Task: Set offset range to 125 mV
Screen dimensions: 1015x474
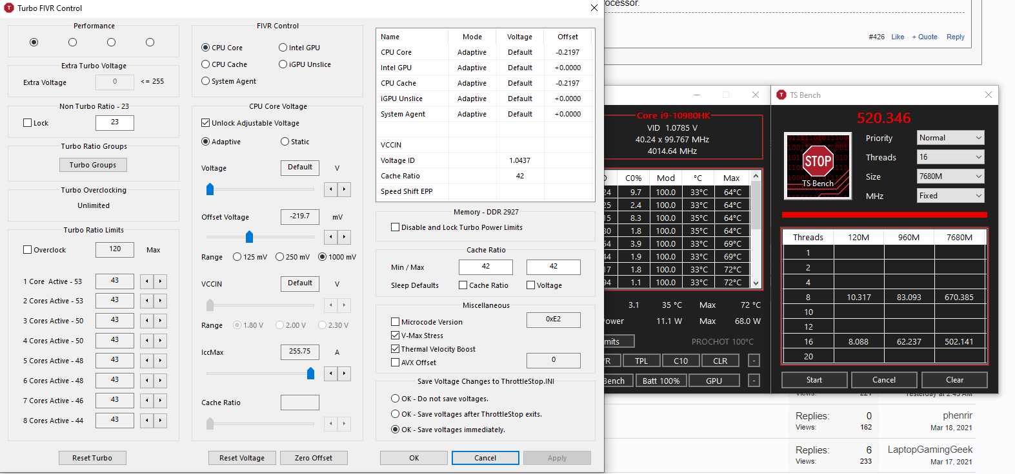Action: [250, 257]
